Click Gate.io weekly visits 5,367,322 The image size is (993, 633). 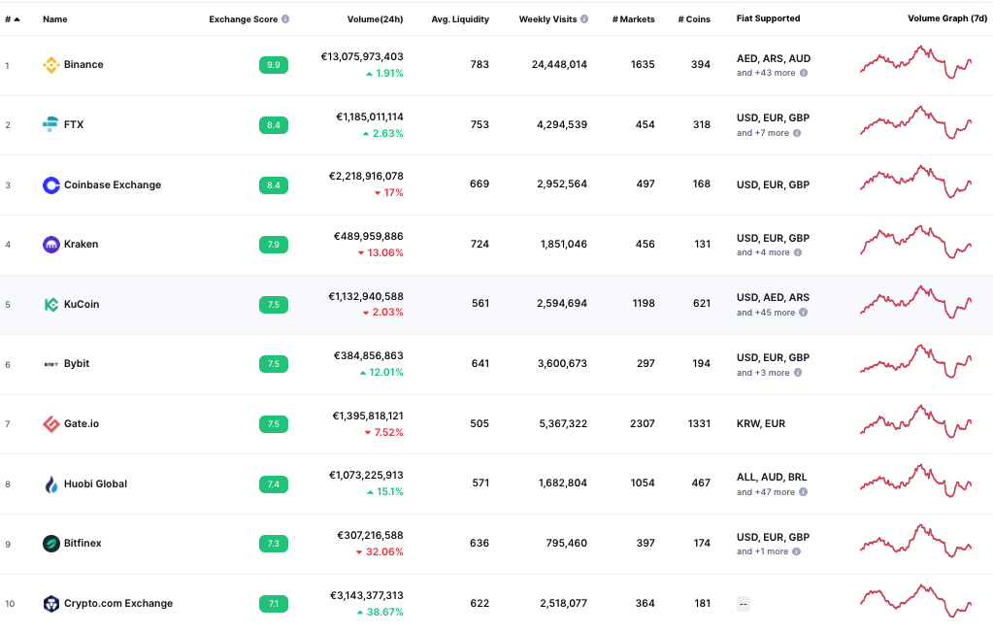(x=563, y=424)
